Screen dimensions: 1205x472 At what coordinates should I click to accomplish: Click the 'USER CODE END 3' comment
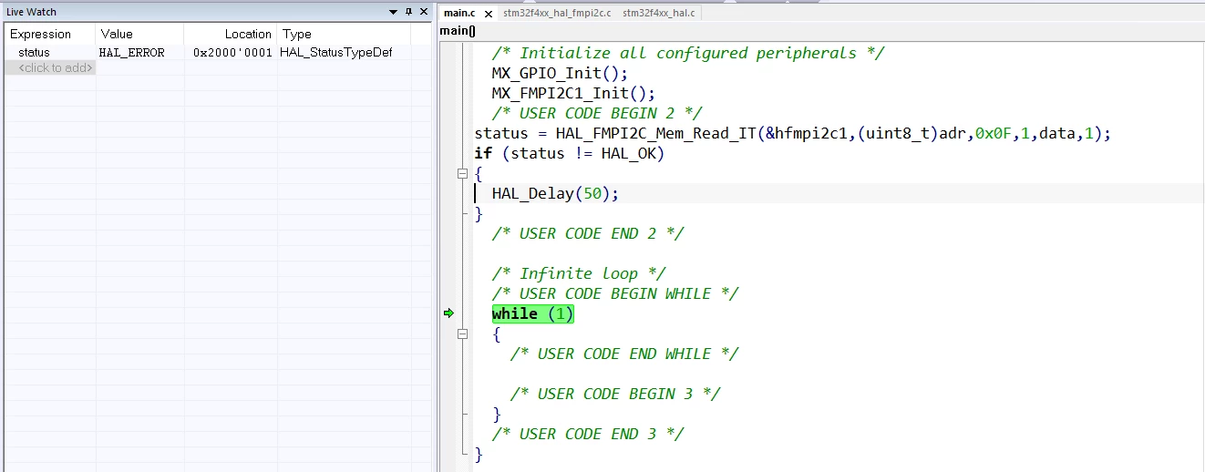[x=588, y=434]
